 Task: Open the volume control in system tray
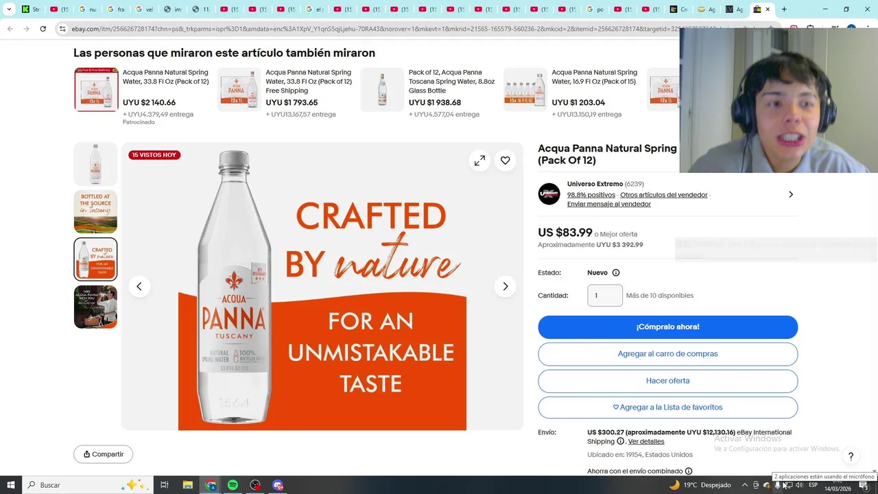pyautogui.click(x=799, y=485)
